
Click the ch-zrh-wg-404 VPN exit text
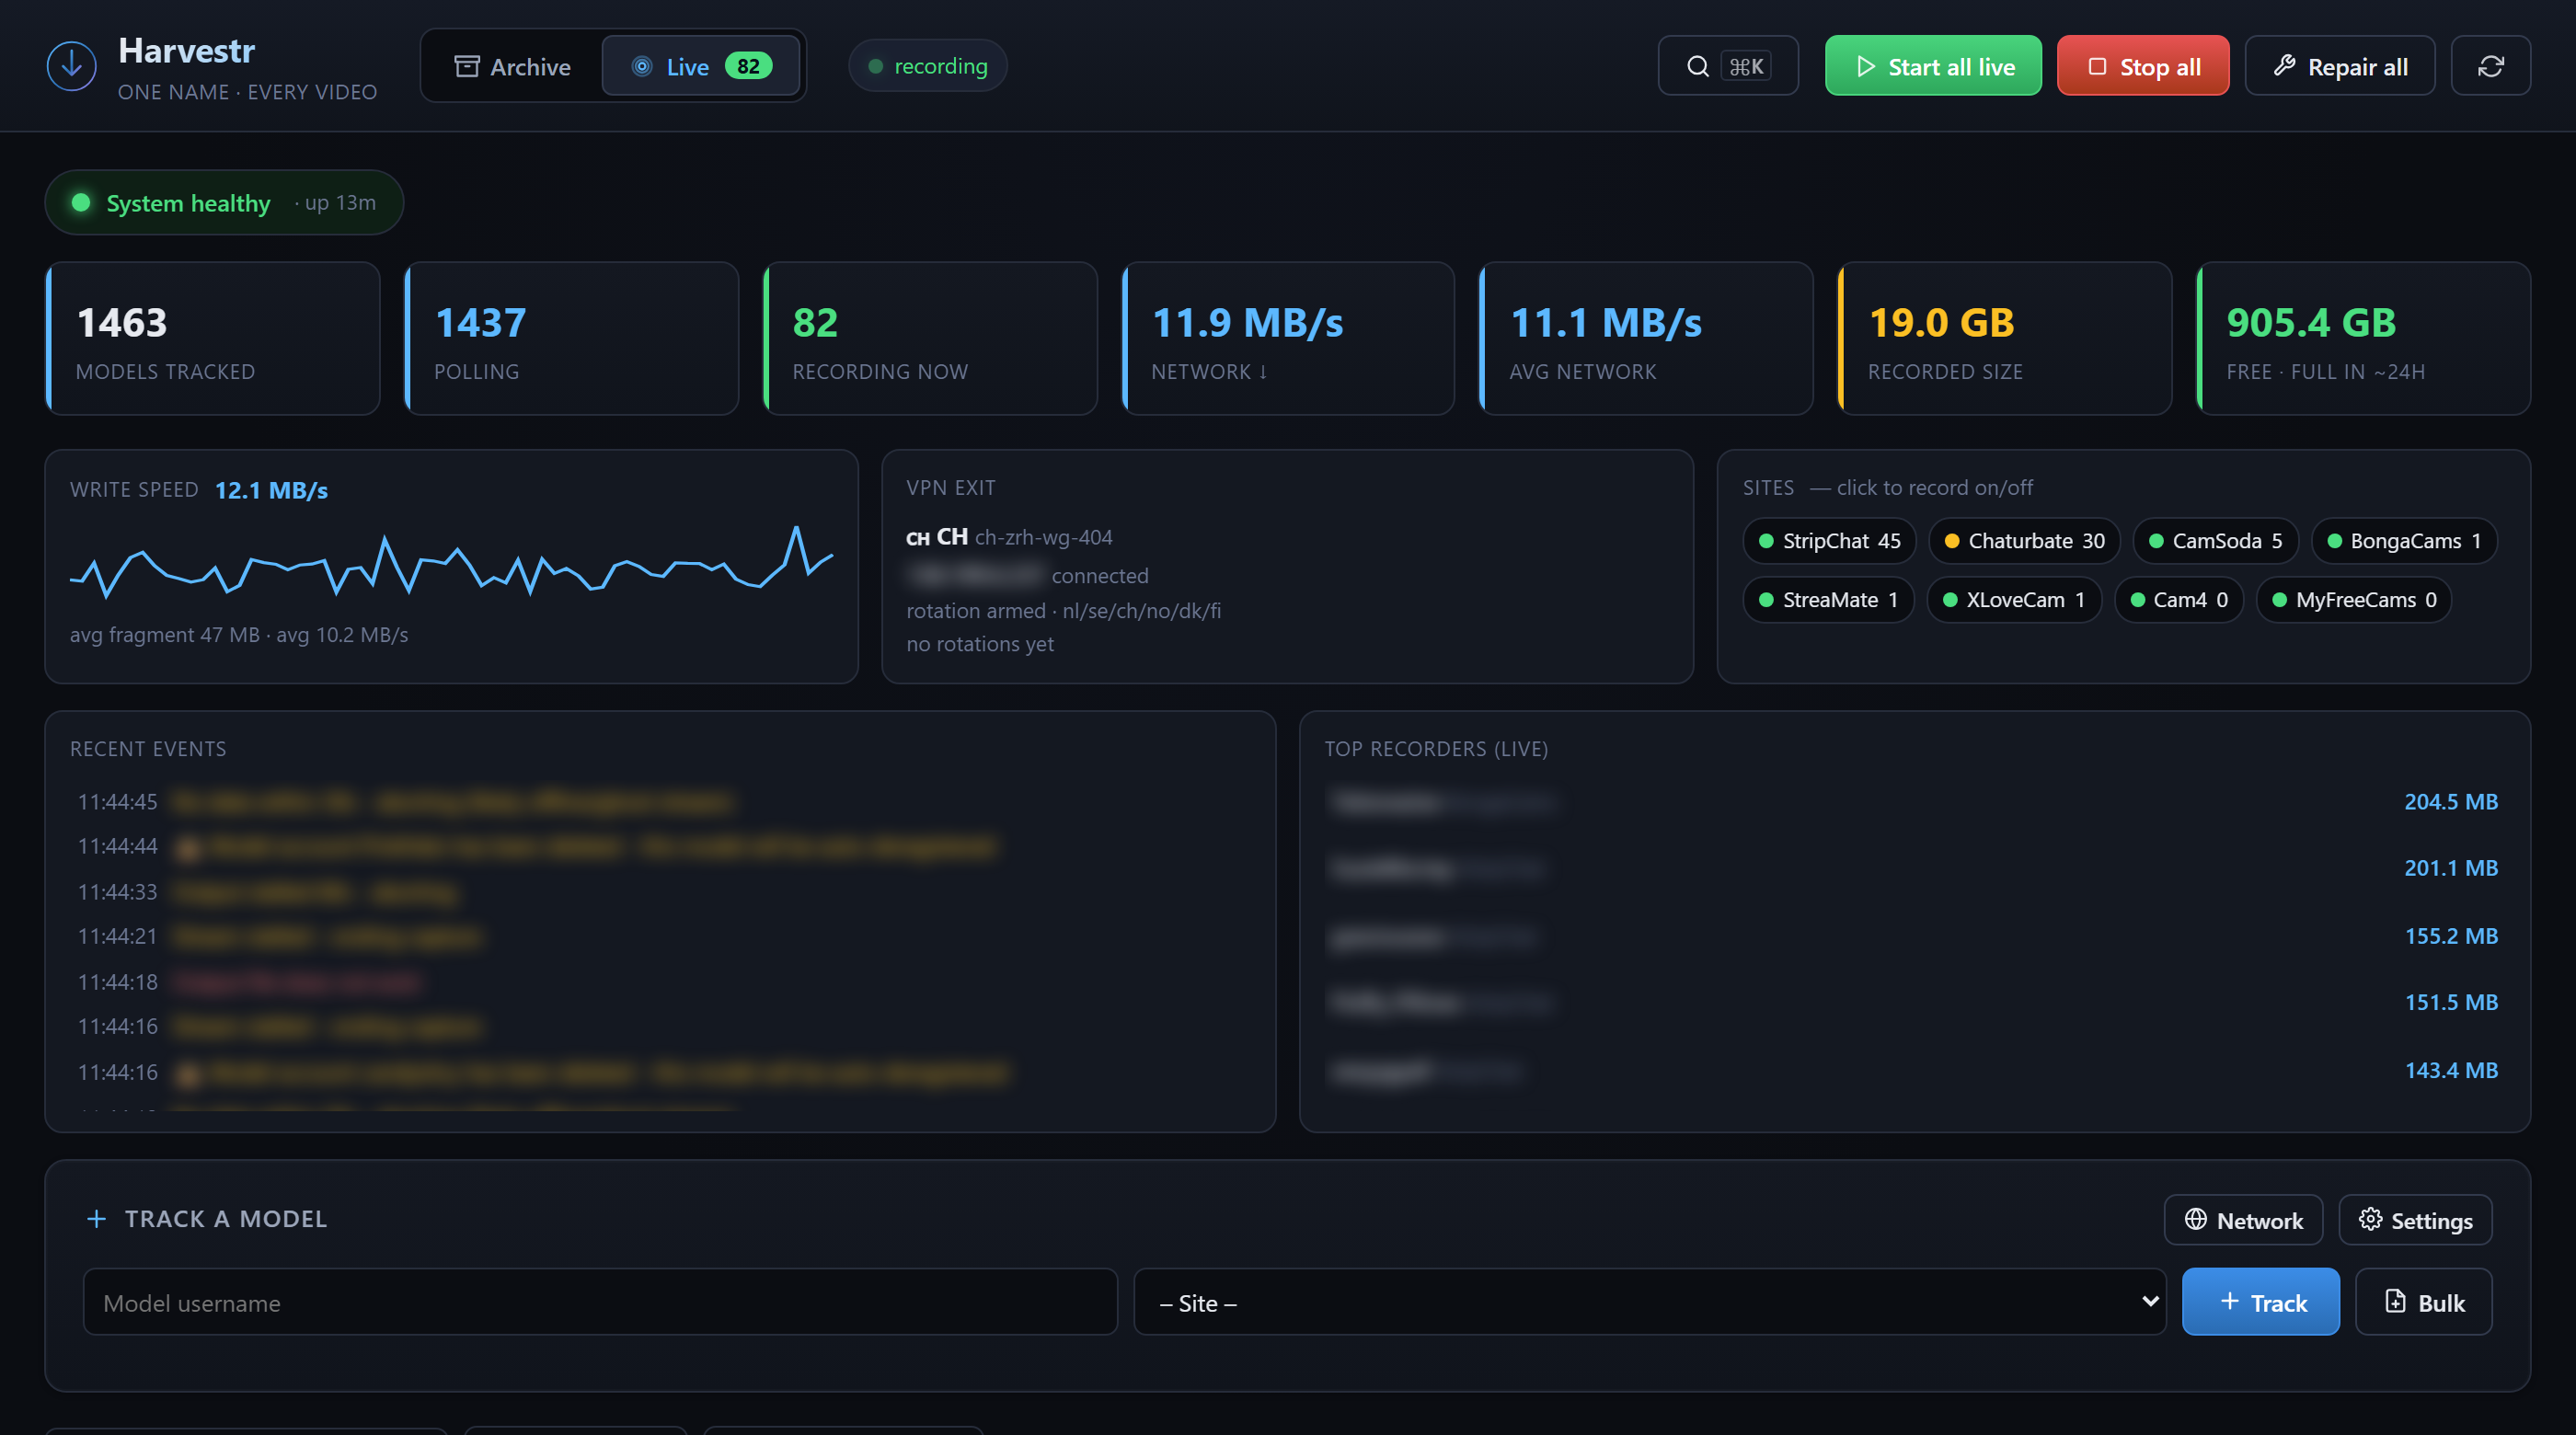pyautogui.click(x=1043, y=537)
